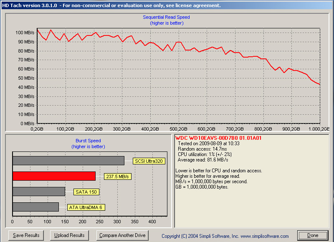This screenshot has height=242, width=334.
Task: Click the 700,2GB axis label
Action: (x=235, y=129)
